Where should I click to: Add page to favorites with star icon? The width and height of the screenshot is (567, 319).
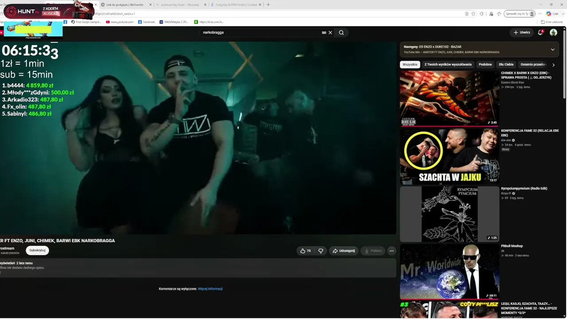tap(474, 14)
